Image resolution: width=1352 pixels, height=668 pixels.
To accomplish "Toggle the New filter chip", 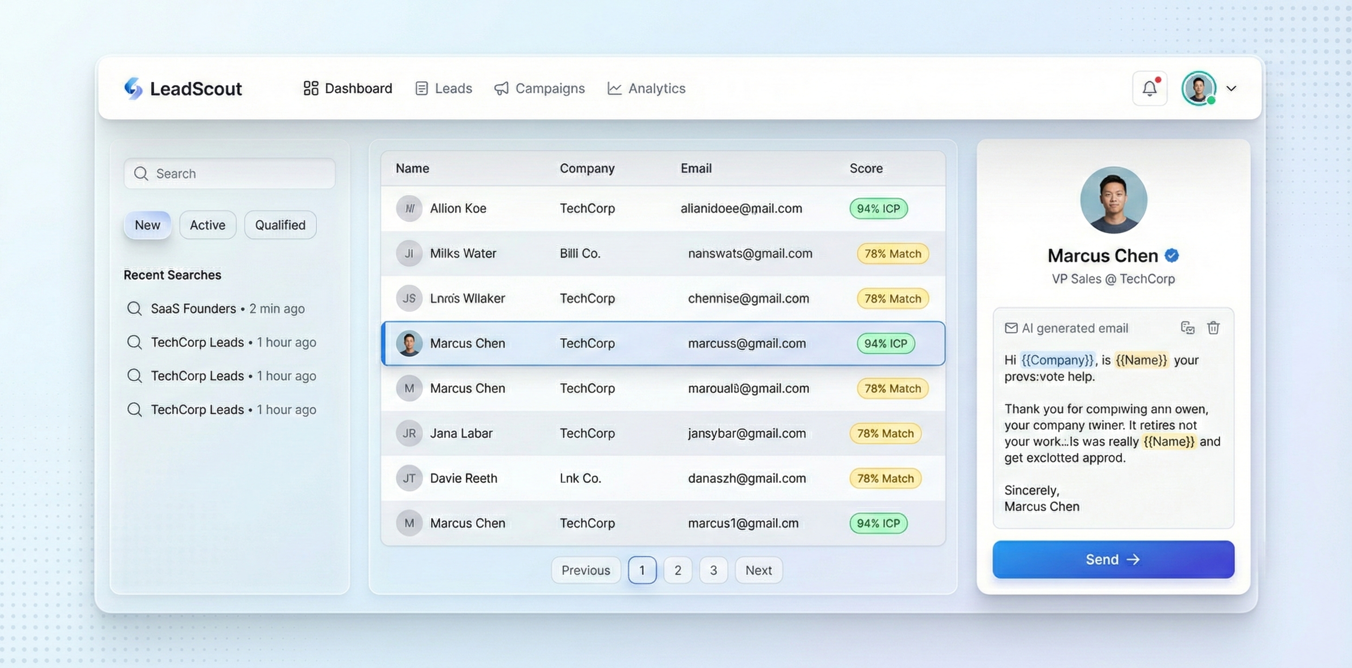I will click(x=148, y=225).
